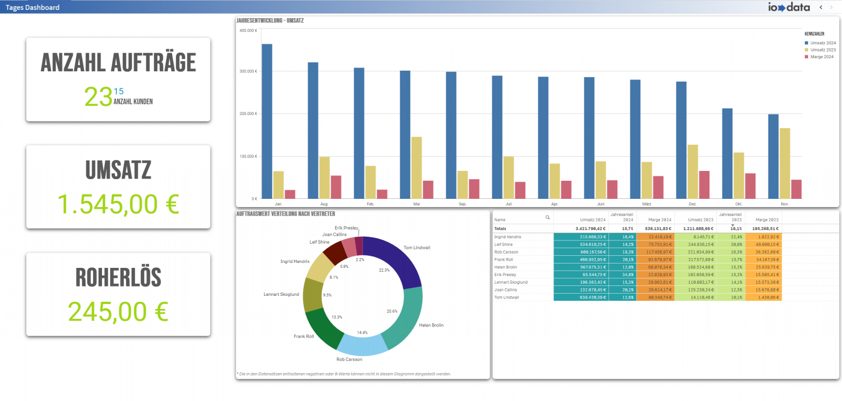Click the Leif Shine label beside the donut
Image resolution: width=842 pixels, height=401 pixels.
pyautogui.click(x=319, y=242)
